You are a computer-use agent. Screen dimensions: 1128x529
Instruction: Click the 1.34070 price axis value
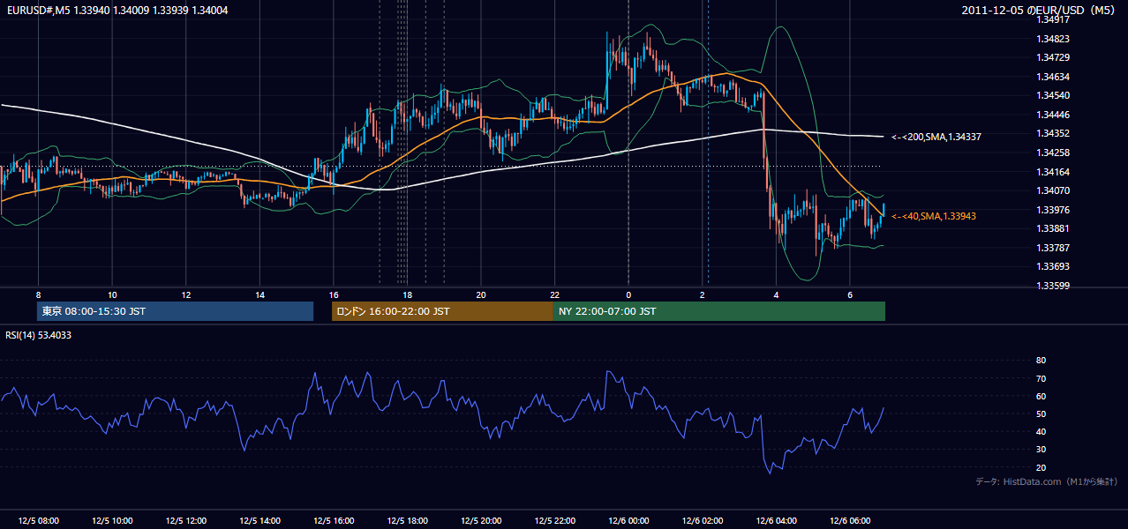(1053, 190)
